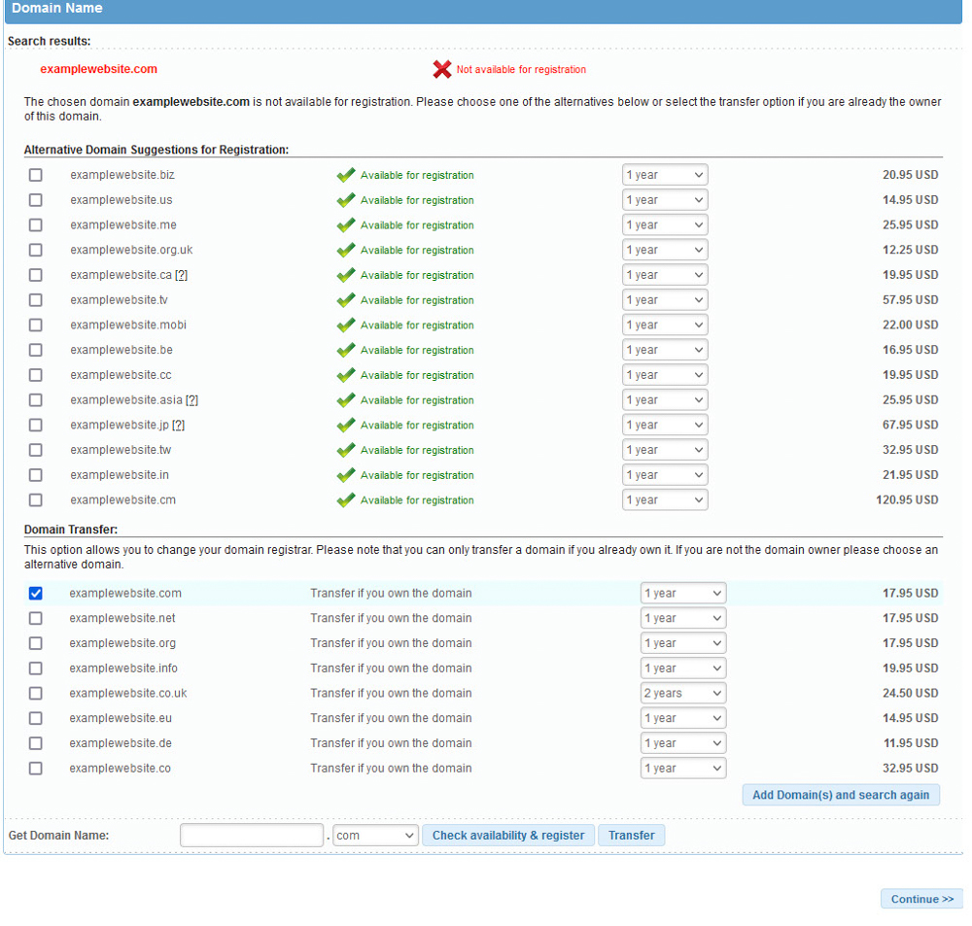The height and width of the screenshot is (926, 972).
Task: Click the Get Domain Name text field
Action: pyautogui.click(x=251, y=836)
